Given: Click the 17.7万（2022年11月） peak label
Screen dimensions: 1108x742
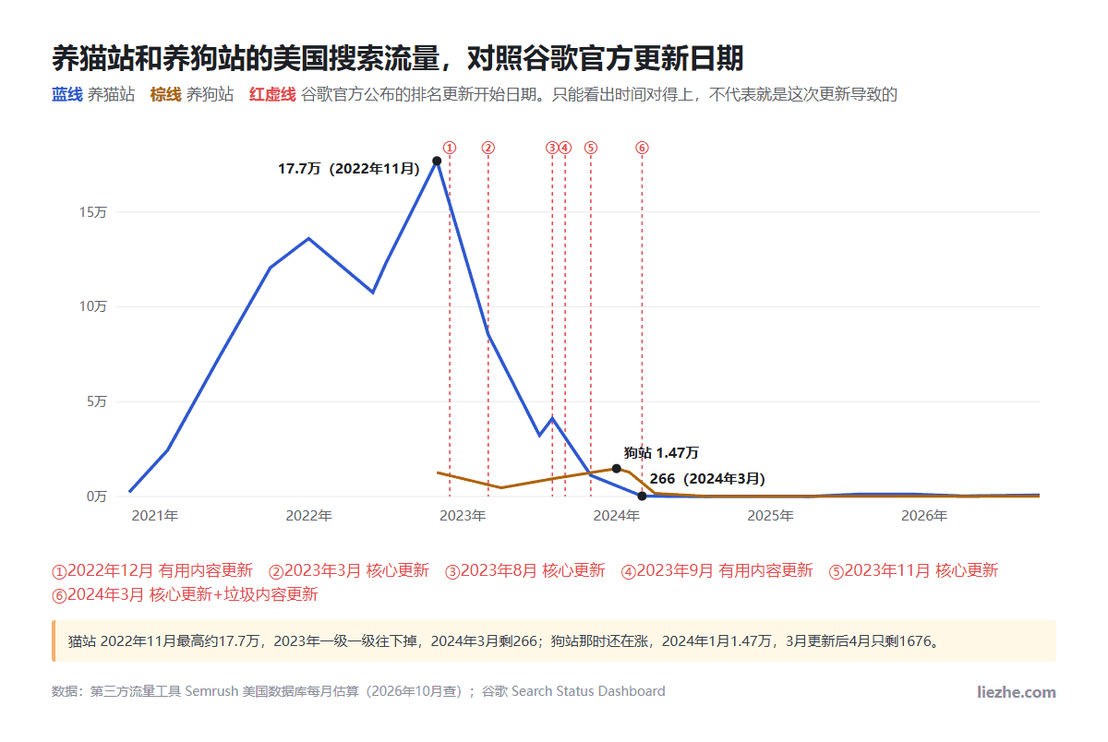Looking at the screenshot, I should coord(349,169).
